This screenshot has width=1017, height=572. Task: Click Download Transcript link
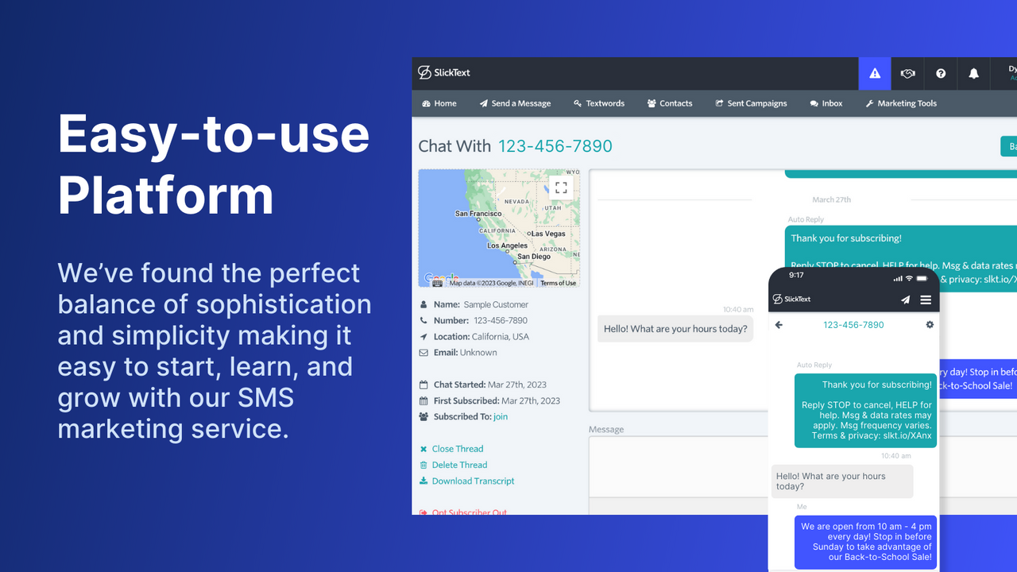[473, 481]
